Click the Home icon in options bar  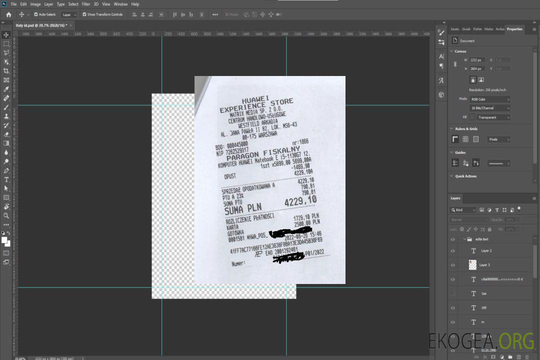pyautogui.click(x=8, y=14)
